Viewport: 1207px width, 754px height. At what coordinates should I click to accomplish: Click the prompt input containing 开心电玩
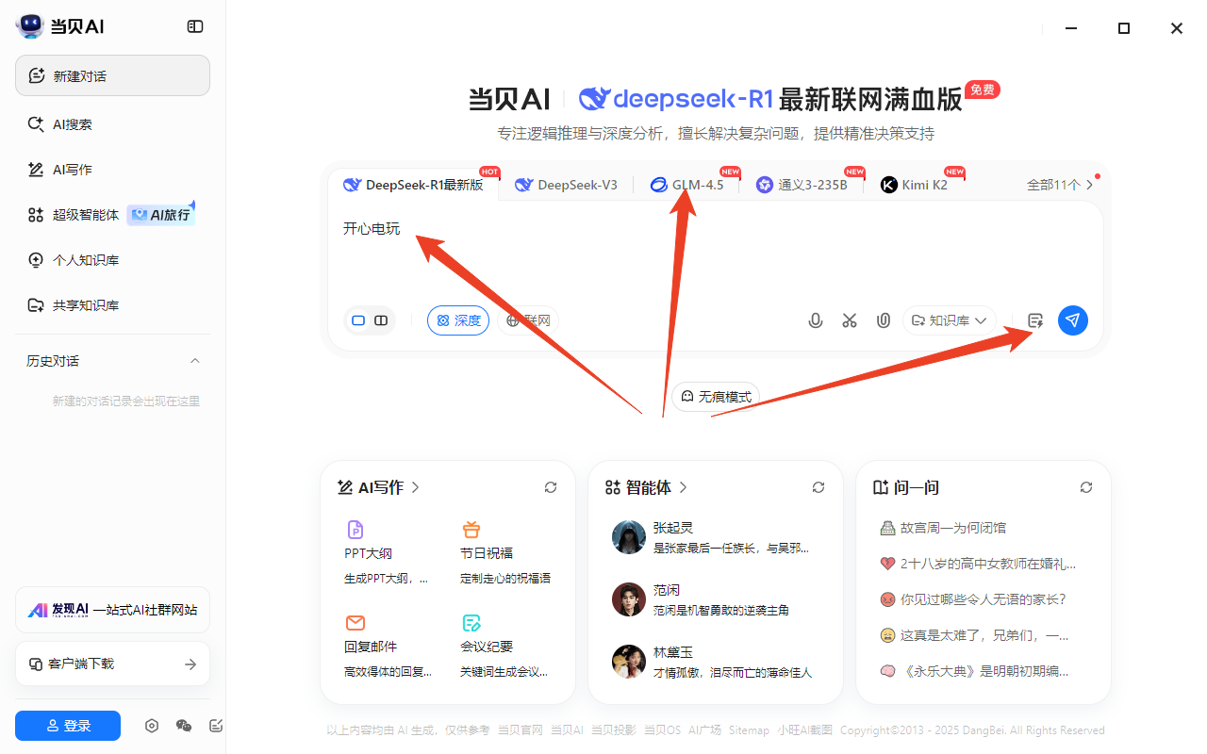pyautogui.click(x=715, y=253)
